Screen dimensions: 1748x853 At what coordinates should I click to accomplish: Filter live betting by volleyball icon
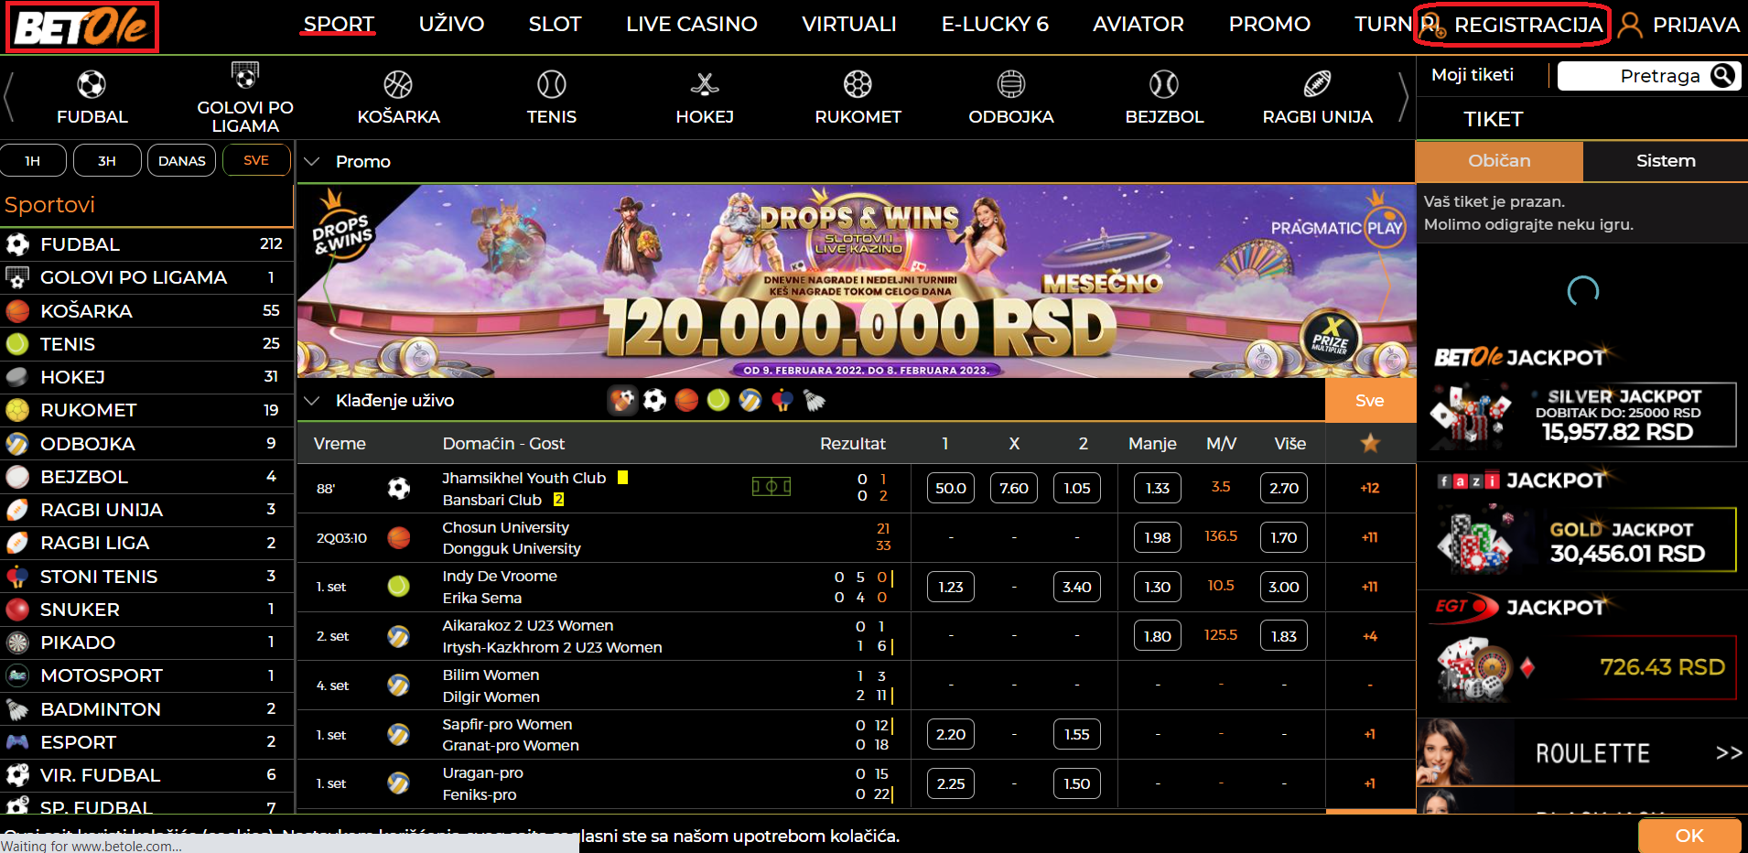(x=750, y=400)
